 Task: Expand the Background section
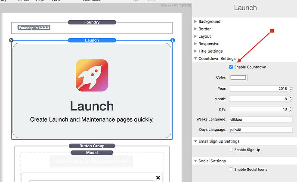click(195, 21)
